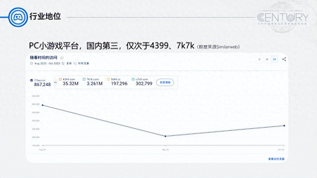The image size is (317, 178).
Task: Click the 7k7k.com domain label
Action: point(93,79)
